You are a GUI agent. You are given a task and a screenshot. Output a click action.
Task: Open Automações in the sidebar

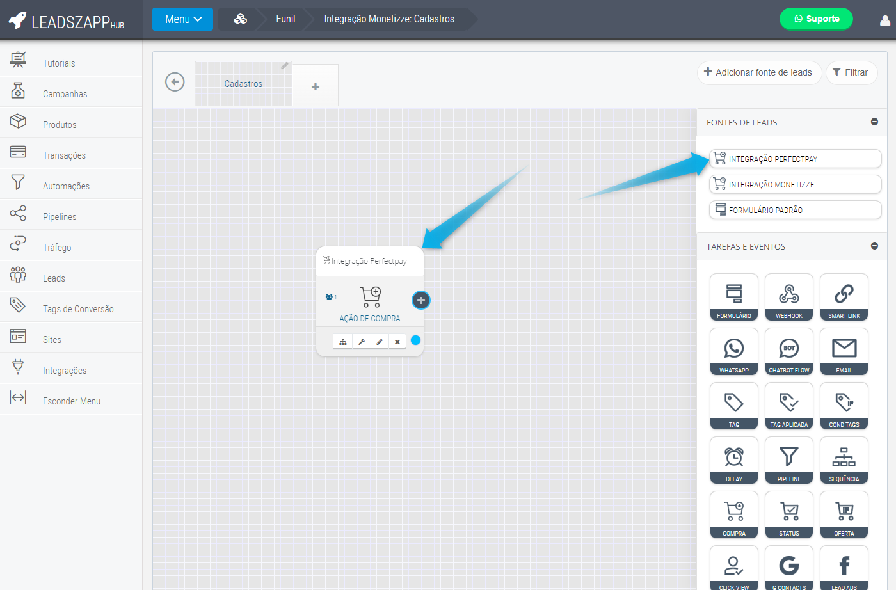[x=66, y=186]
